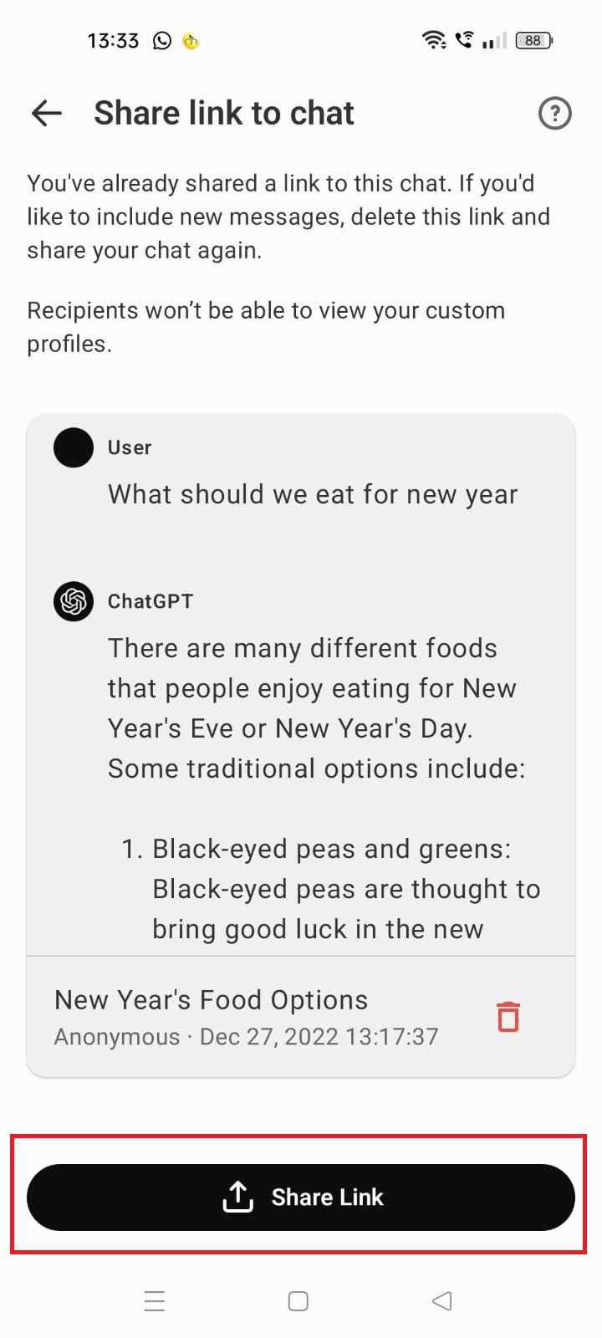The height and width of the screenshot is (1338, 602).
Task: Open the help question mark icon
Action: point(554,113)
